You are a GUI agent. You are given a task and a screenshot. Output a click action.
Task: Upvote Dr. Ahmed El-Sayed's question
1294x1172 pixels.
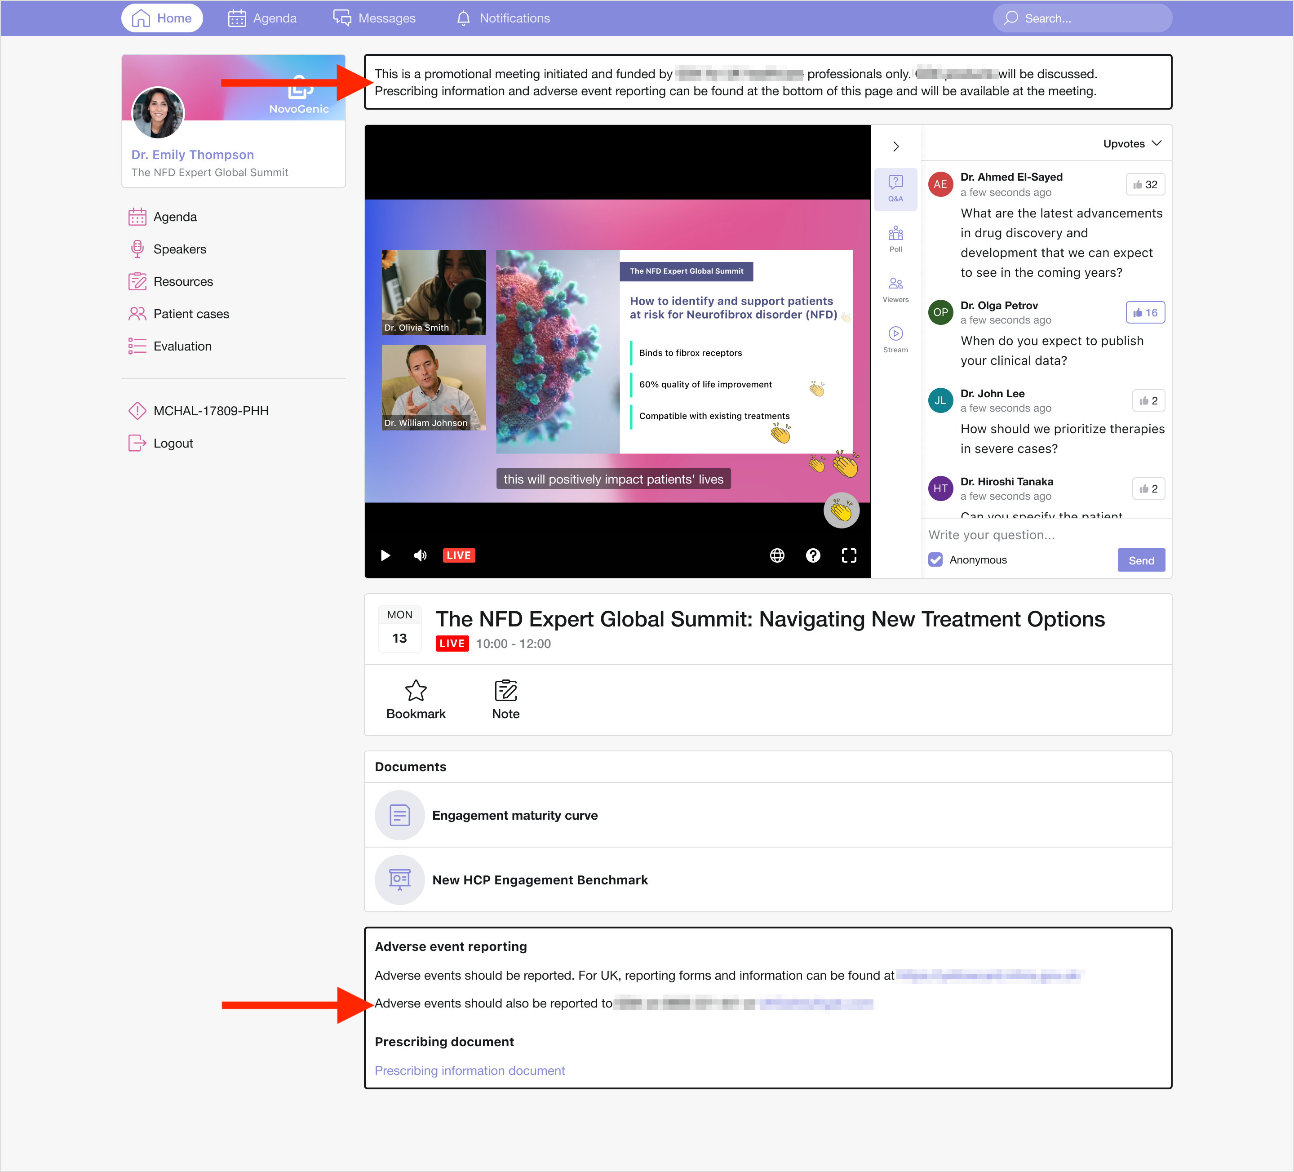click(1146, 184)
